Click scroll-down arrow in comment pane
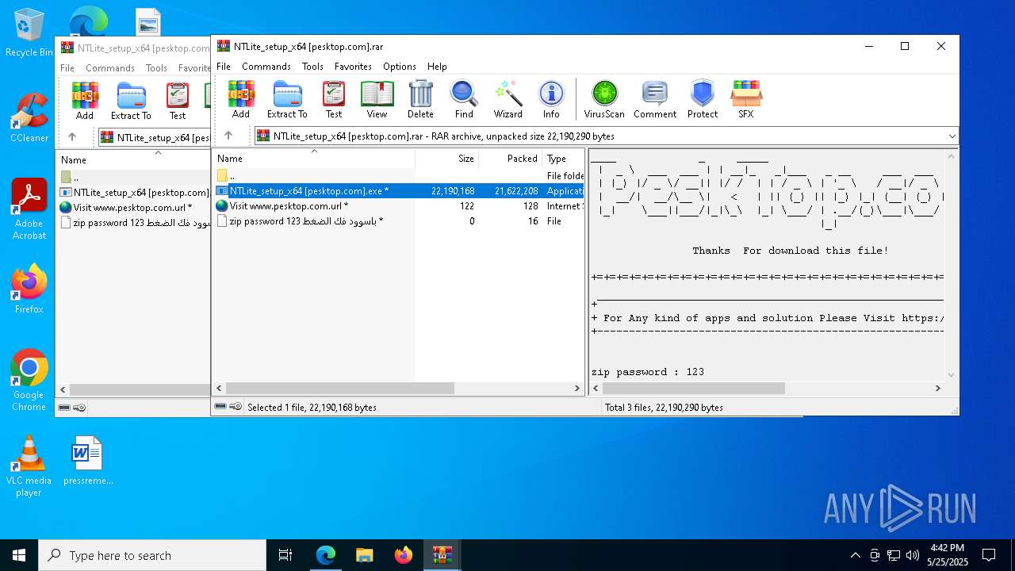 tap(952, 374)
